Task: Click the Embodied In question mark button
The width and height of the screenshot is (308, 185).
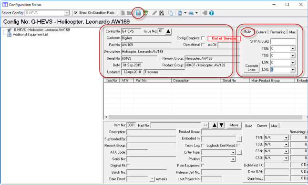Action: point(239,139)
